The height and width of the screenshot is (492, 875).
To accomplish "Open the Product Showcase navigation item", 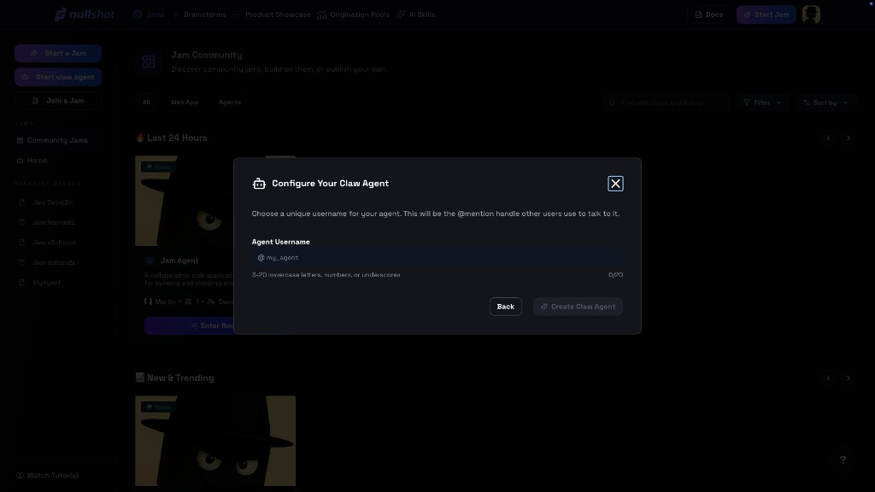I will [273, 15].
